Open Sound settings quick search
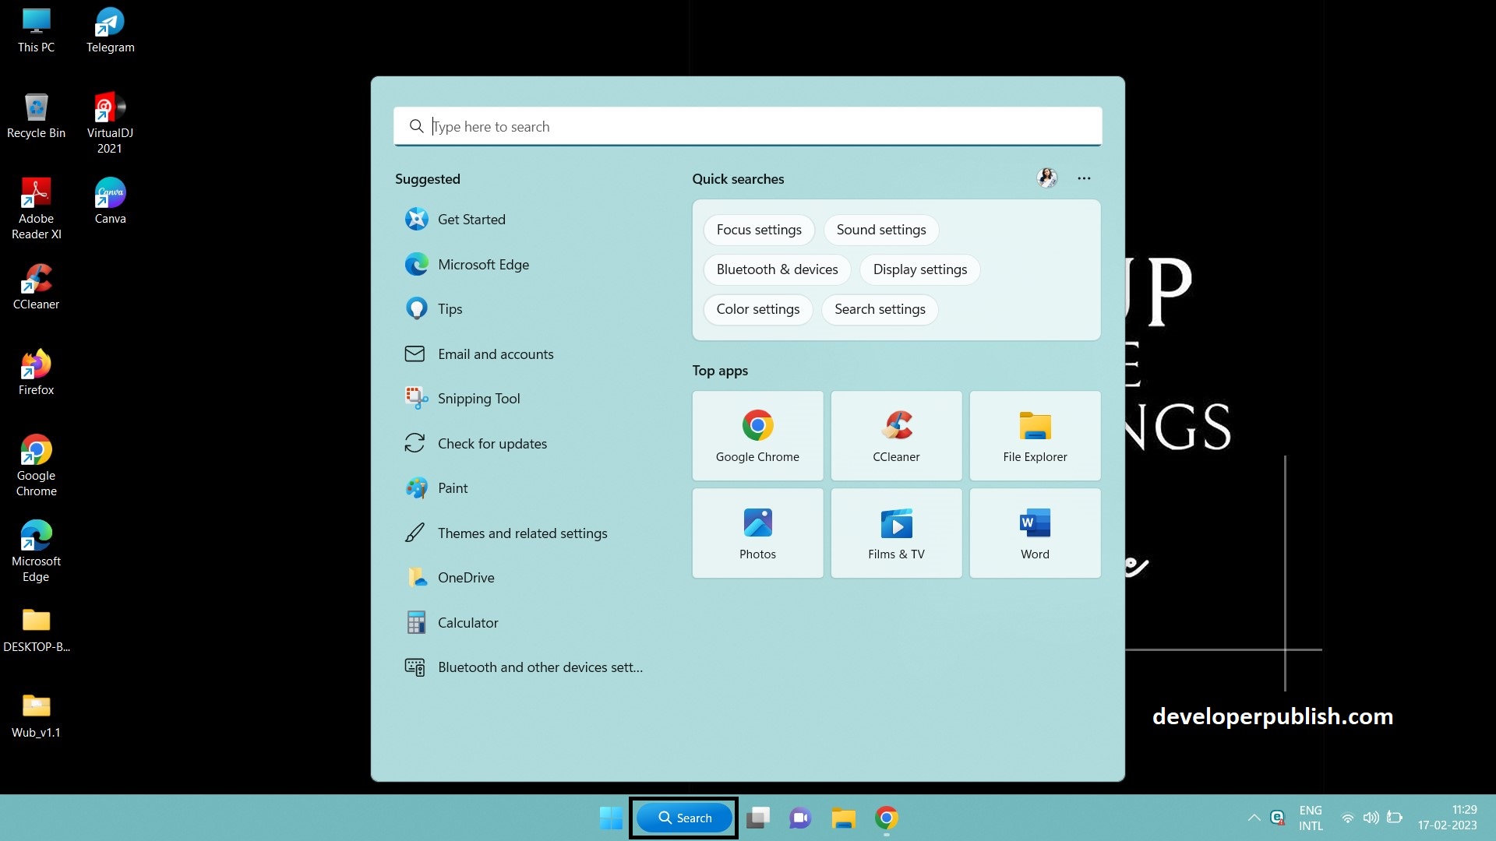This screenshot has height=841, width=1496. (x=880, y=229)
